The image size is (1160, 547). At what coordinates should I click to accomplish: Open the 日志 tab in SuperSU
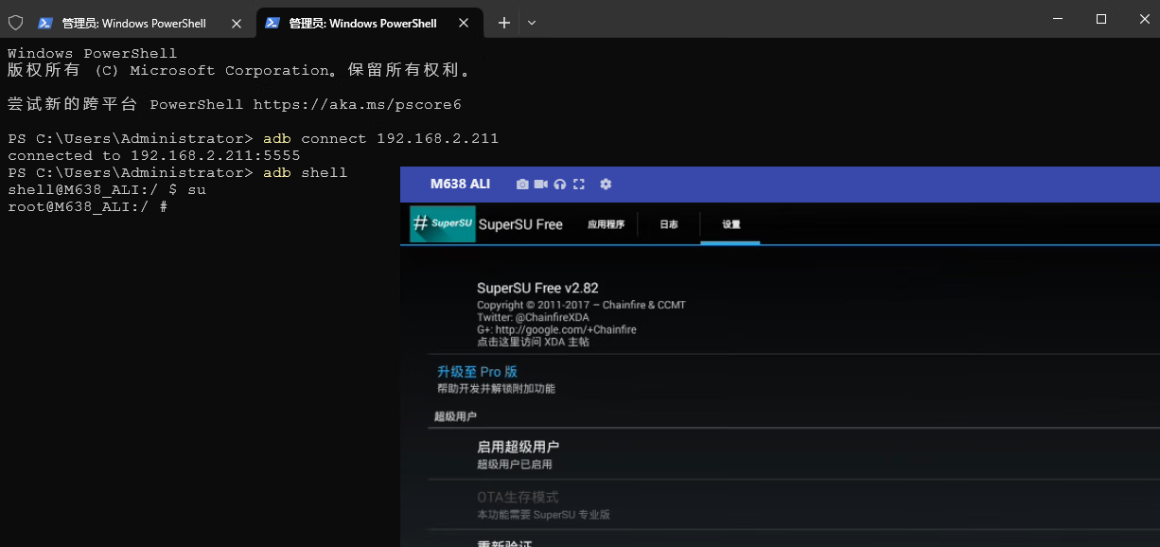(x=669, y=224)
